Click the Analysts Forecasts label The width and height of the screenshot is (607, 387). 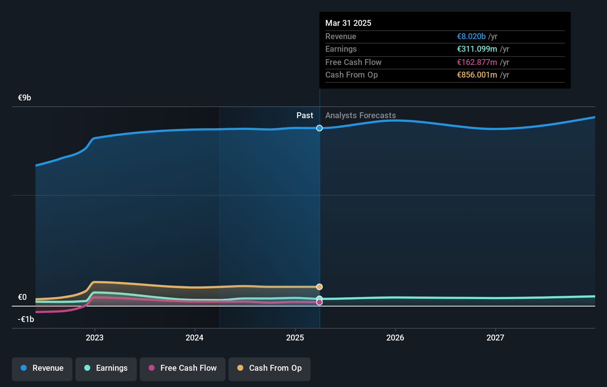(x=360, y=115)
